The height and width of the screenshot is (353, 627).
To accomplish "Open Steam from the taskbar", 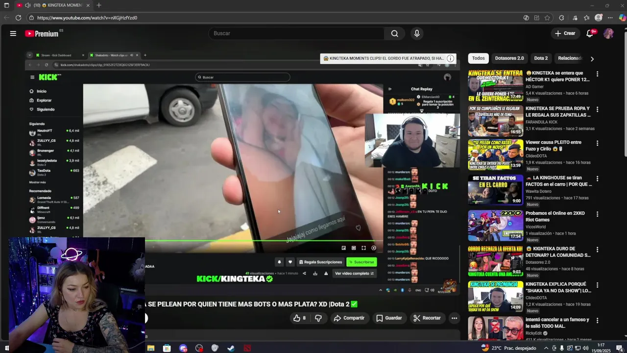I will click(231, 348).
